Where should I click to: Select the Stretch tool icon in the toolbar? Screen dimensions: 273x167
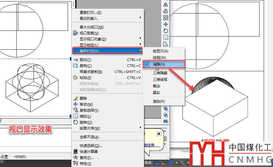(x=166, y=44)
